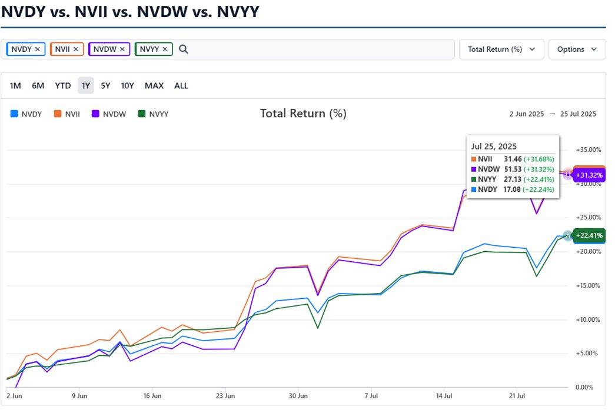Click the NVYY 27.13 tooltip row

(513, 179)
